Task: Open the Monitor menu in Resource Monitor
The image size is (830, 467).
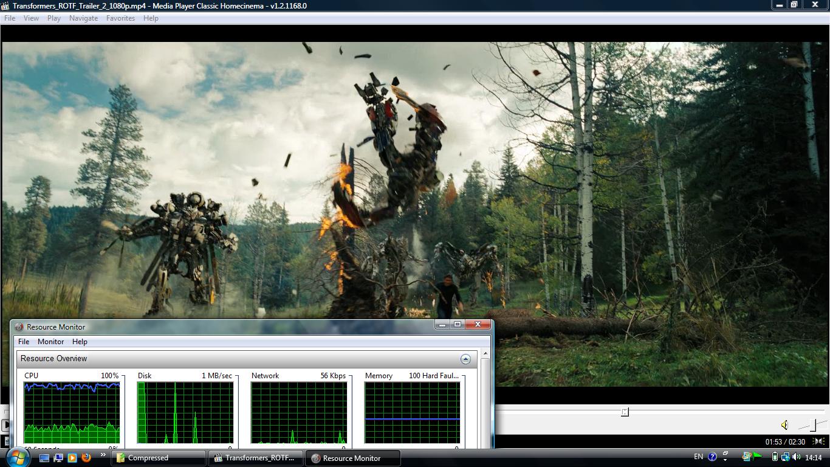Action: [50, 342]
